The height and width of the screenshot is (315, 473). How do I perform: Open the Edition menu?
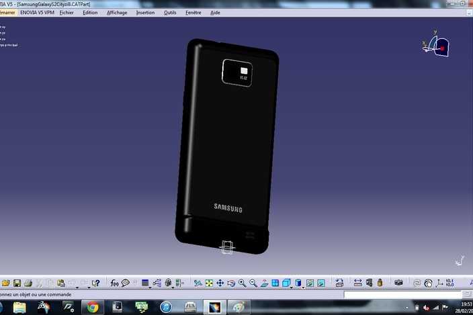click(90, 13)
